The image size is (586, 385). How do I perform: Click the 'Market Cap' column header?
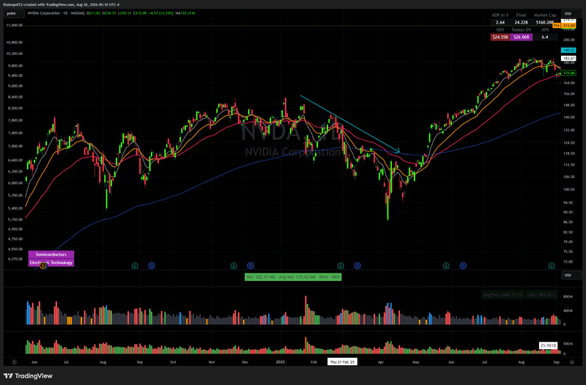point(545,15)
